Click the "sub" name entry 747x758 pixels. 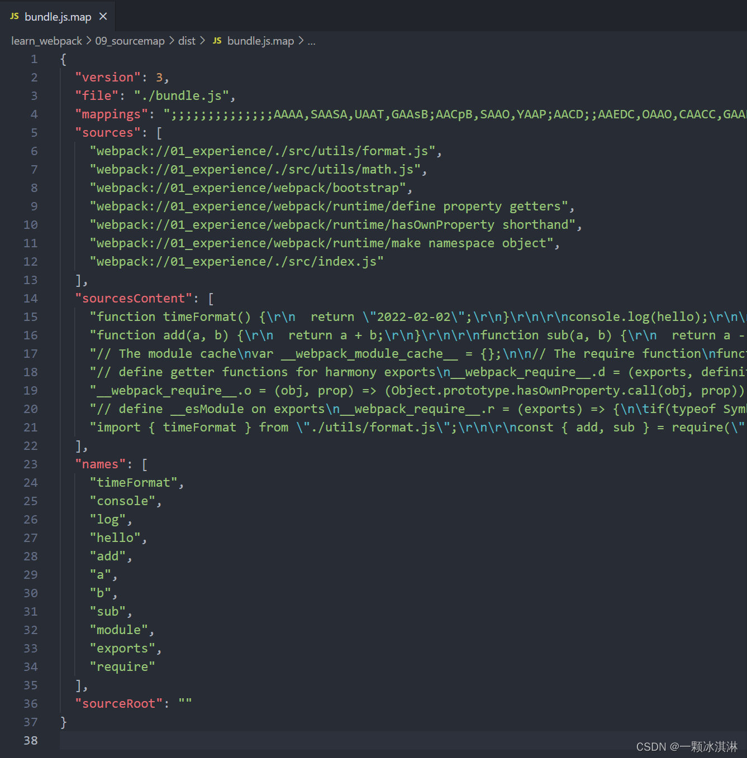108,612
